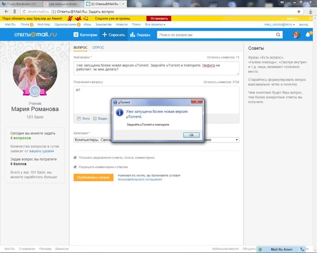Click the level badge on profile photo
Image resolution: width=317 pixels, height=253 pixels.
tap(35, 91)
